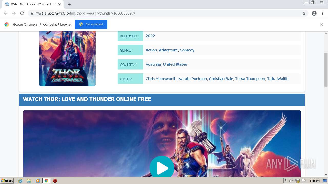The image size is (328, 184).
Task: Click the 5:45 PM taskbar clock
Action: coord(315,181)
